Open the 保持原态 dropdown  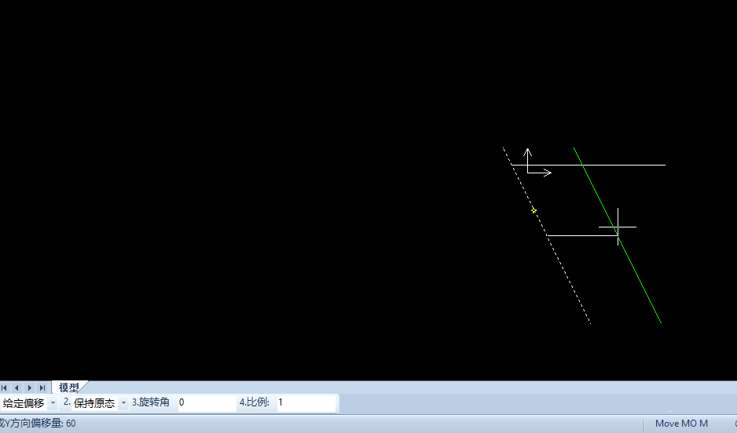pos(123,403)
